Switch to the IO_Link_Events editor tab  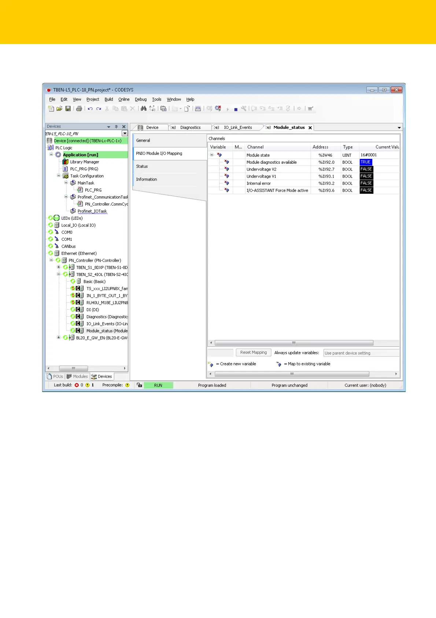pyautogui.click(x=238, y=127)
